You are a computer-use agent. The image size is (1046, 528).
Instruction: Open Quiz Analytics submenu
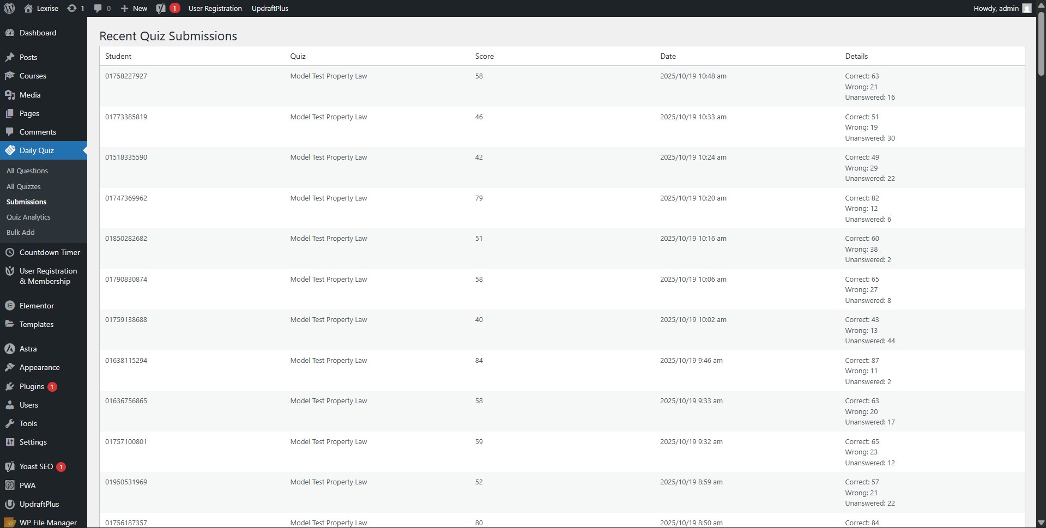28,217
